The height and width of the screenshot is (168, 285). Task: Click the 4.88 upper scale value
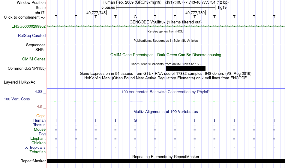tap(38, 92)
